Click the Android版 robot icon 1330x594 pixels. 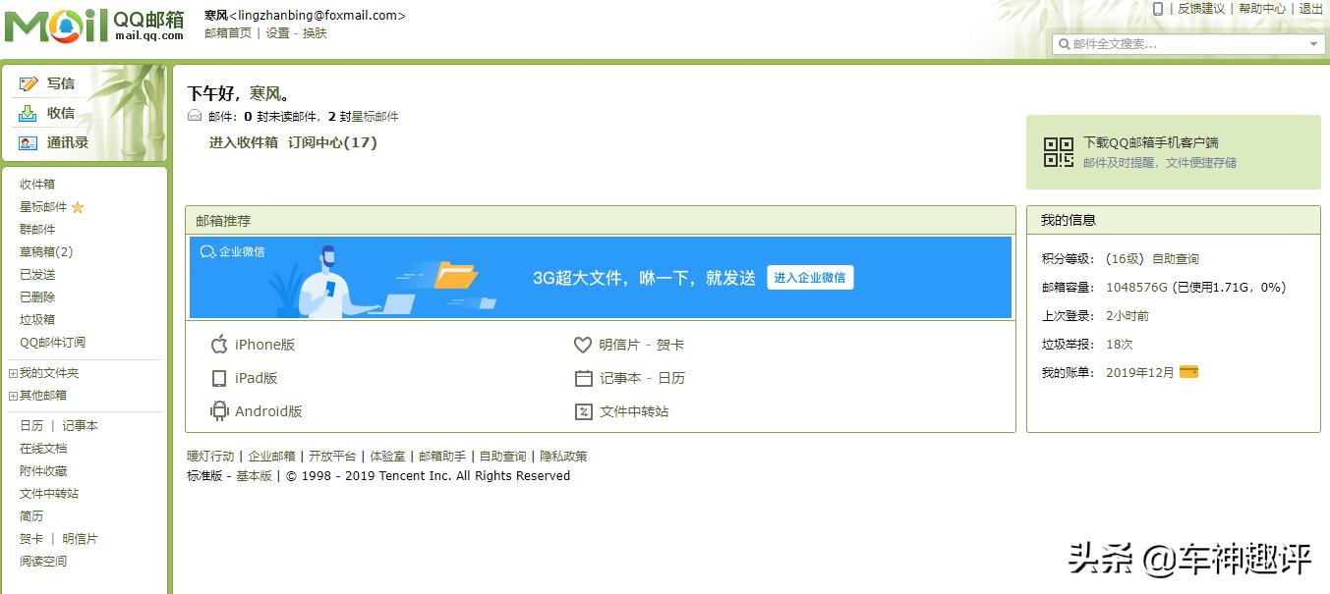point(219,411)
